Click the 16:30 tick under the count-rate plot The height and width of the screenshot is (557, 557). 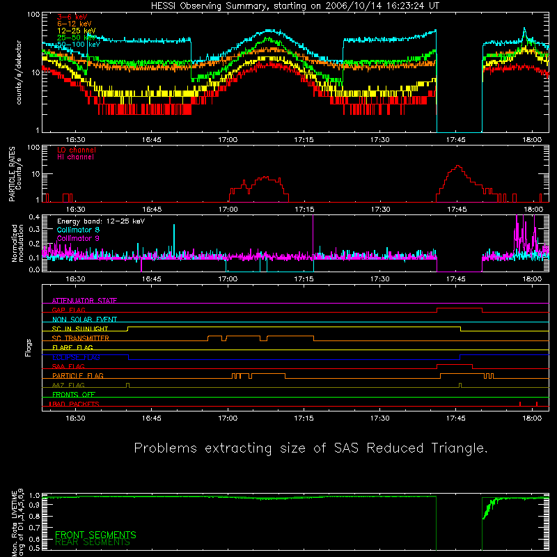(75, 140)
